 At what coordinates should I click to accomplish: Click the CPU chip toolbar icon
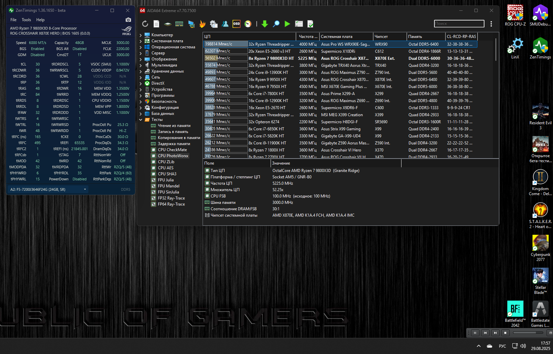tap(168, 24)
